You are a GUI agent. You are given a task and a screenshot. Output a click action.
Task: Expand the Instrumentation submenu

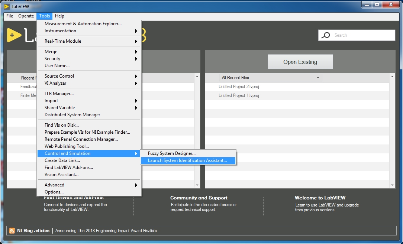click(x=89, y=31)
